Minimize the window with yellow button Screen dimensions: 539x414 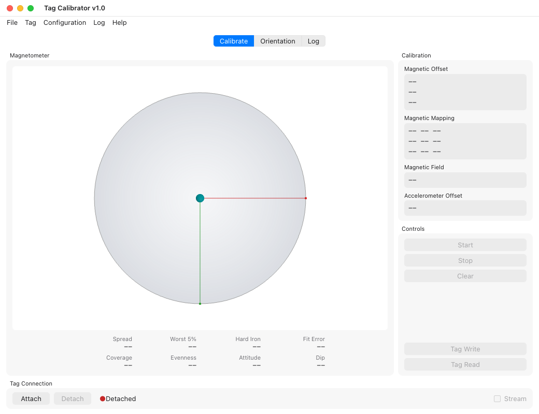20,8
